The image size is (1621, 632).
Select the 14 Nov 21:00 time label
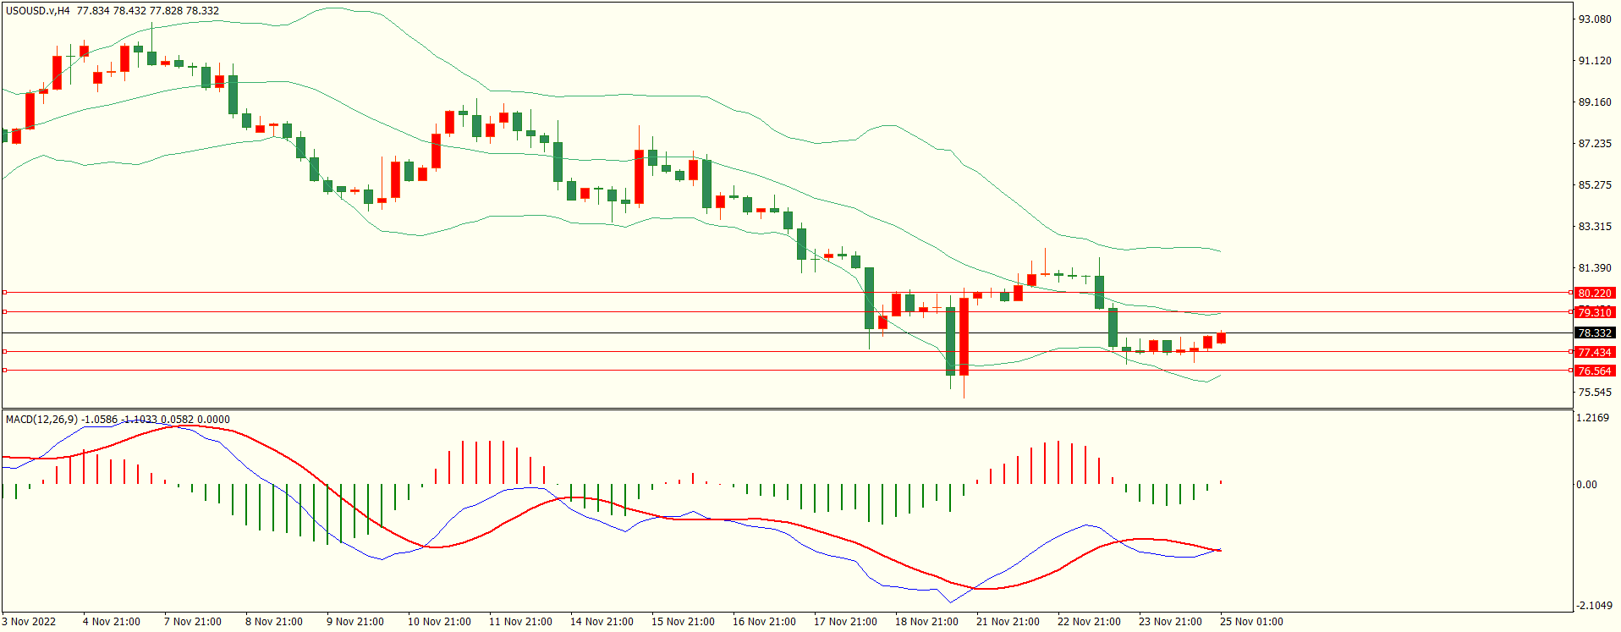[x=602, y=622]
